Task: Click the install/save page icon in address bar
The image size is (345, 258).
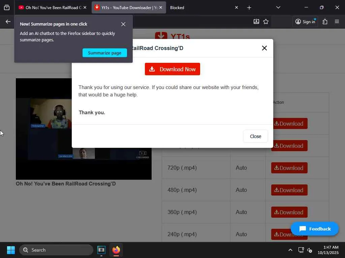Action: click(x=256, y=21)
